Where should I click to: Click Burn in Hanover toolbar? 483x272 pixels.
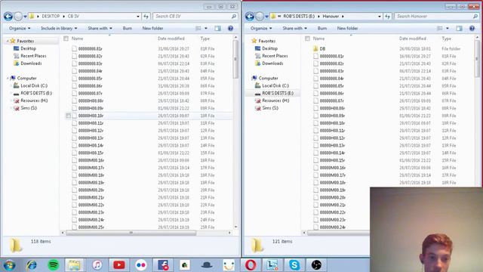click(x=322, y=29)
